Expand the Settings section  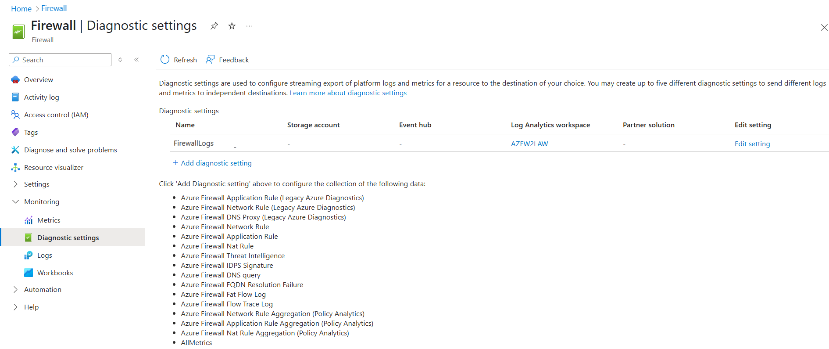pos(15,184)
